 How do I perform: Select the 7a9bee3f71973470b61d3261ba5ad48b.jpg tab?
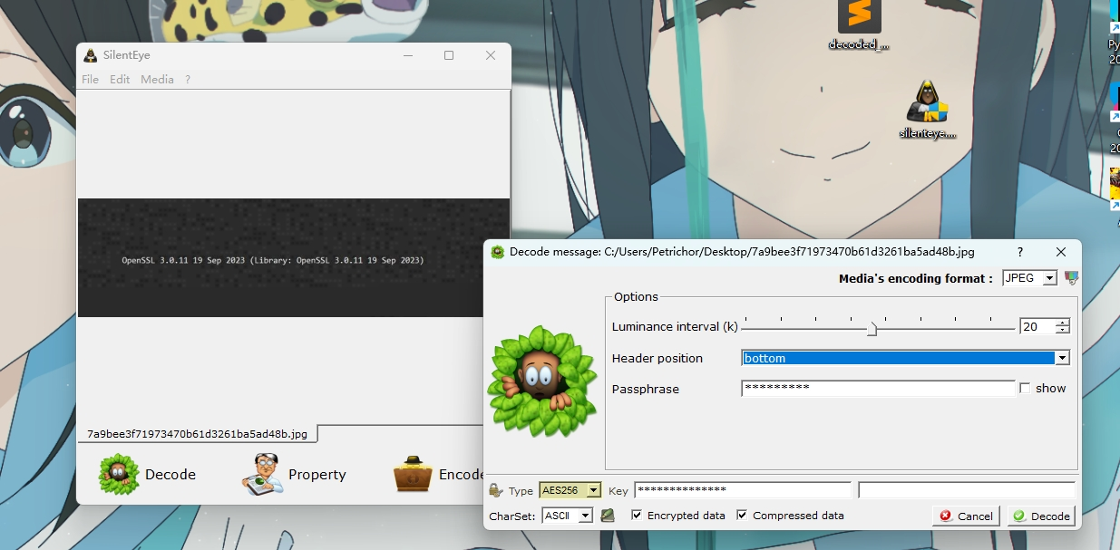[197, 434]
